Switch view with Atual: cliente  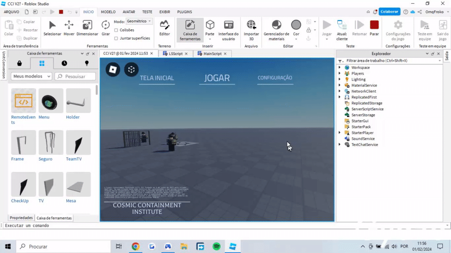point(342,30)
